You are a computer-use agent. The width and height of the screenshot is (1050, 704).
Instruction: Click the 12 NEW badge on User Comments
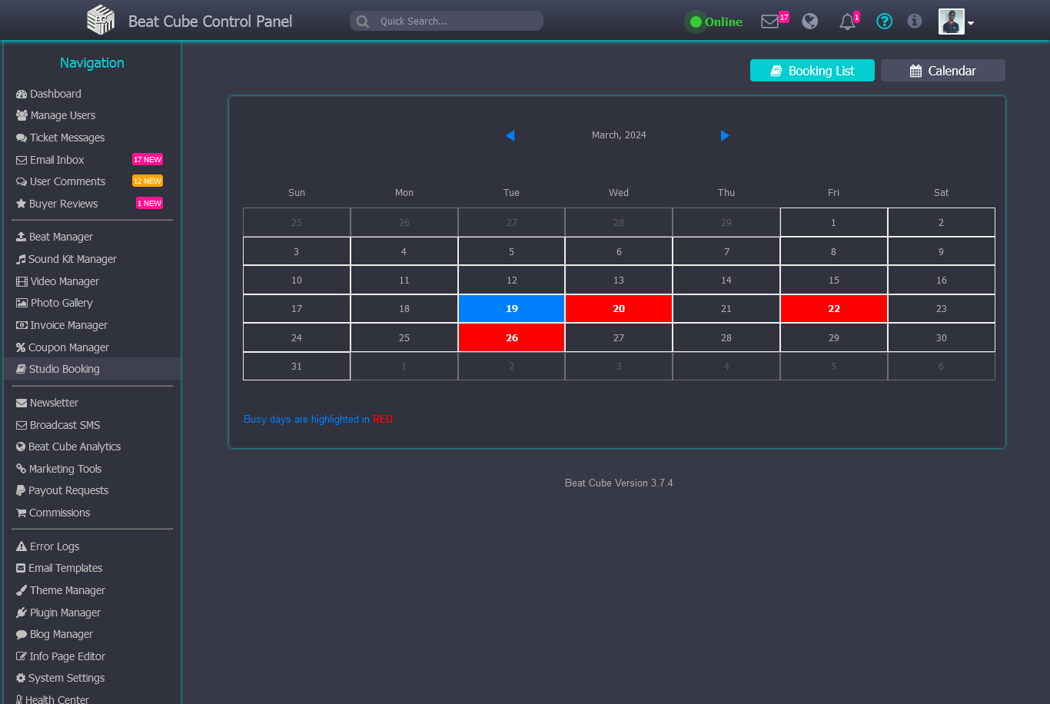[148, 181]
